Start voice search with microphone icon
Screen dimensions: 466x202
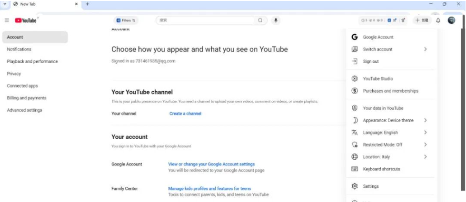[276, 20]
